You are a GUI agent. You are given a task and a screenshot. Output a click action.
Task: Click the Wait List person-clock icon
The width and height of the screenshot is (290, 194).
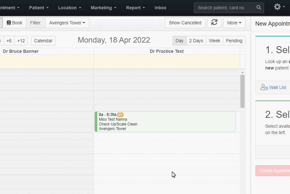[x=264, y=87]
